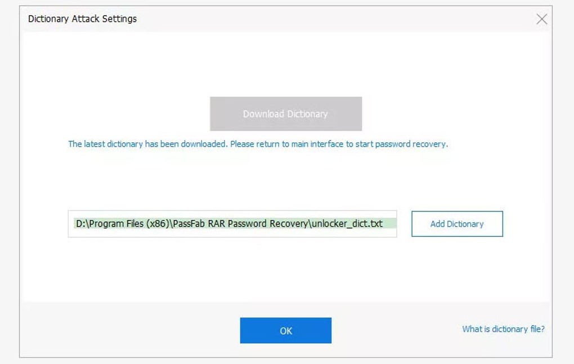Click the grayed-out Download Dictionary control

(x=285, y=113)
